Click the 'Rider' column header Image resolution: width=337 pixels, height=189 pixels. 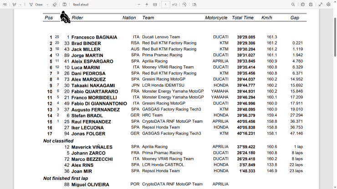tap(77, 18)
